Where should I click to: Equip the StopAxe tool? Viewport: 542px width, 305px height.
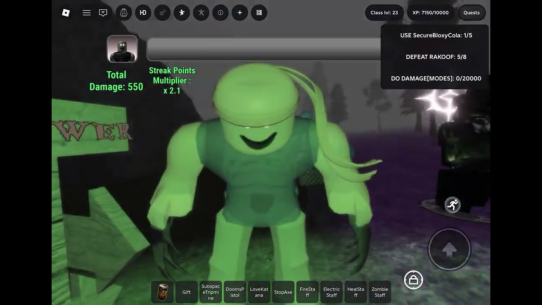point(283,292)
